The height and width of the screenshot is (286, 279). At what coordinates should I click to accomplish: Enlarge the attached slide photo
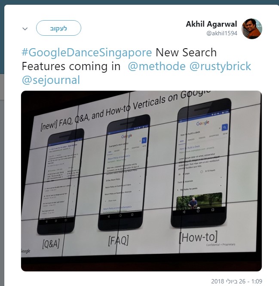[141, 181]
